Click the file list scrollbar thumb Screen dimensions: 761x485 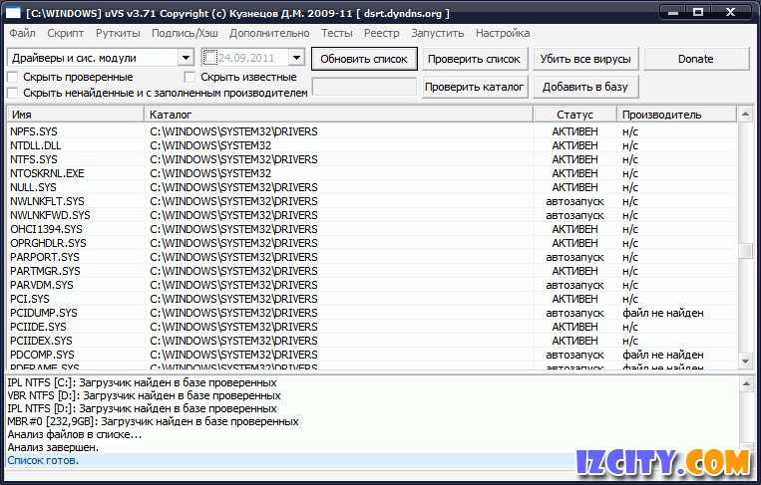tap(745, 251)
